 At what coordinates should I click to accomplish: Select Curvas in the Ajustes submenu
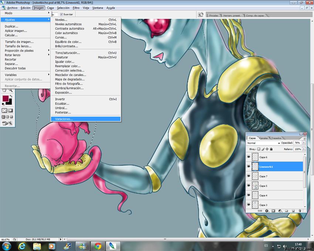[x=86, y=37]
